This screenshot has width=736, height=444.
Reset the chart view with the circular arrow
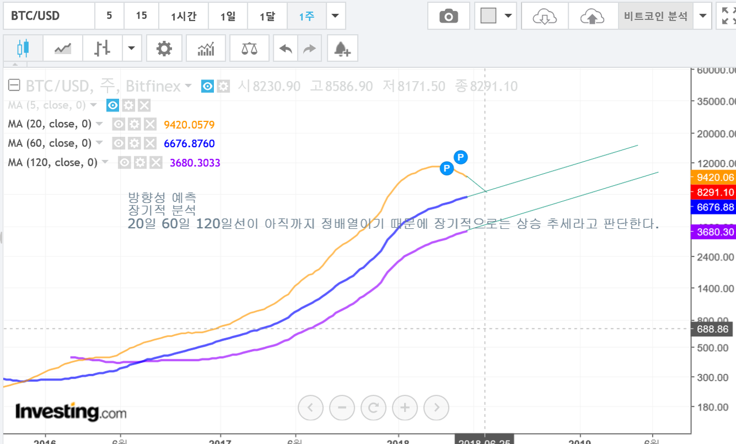[x=373, y=408]
